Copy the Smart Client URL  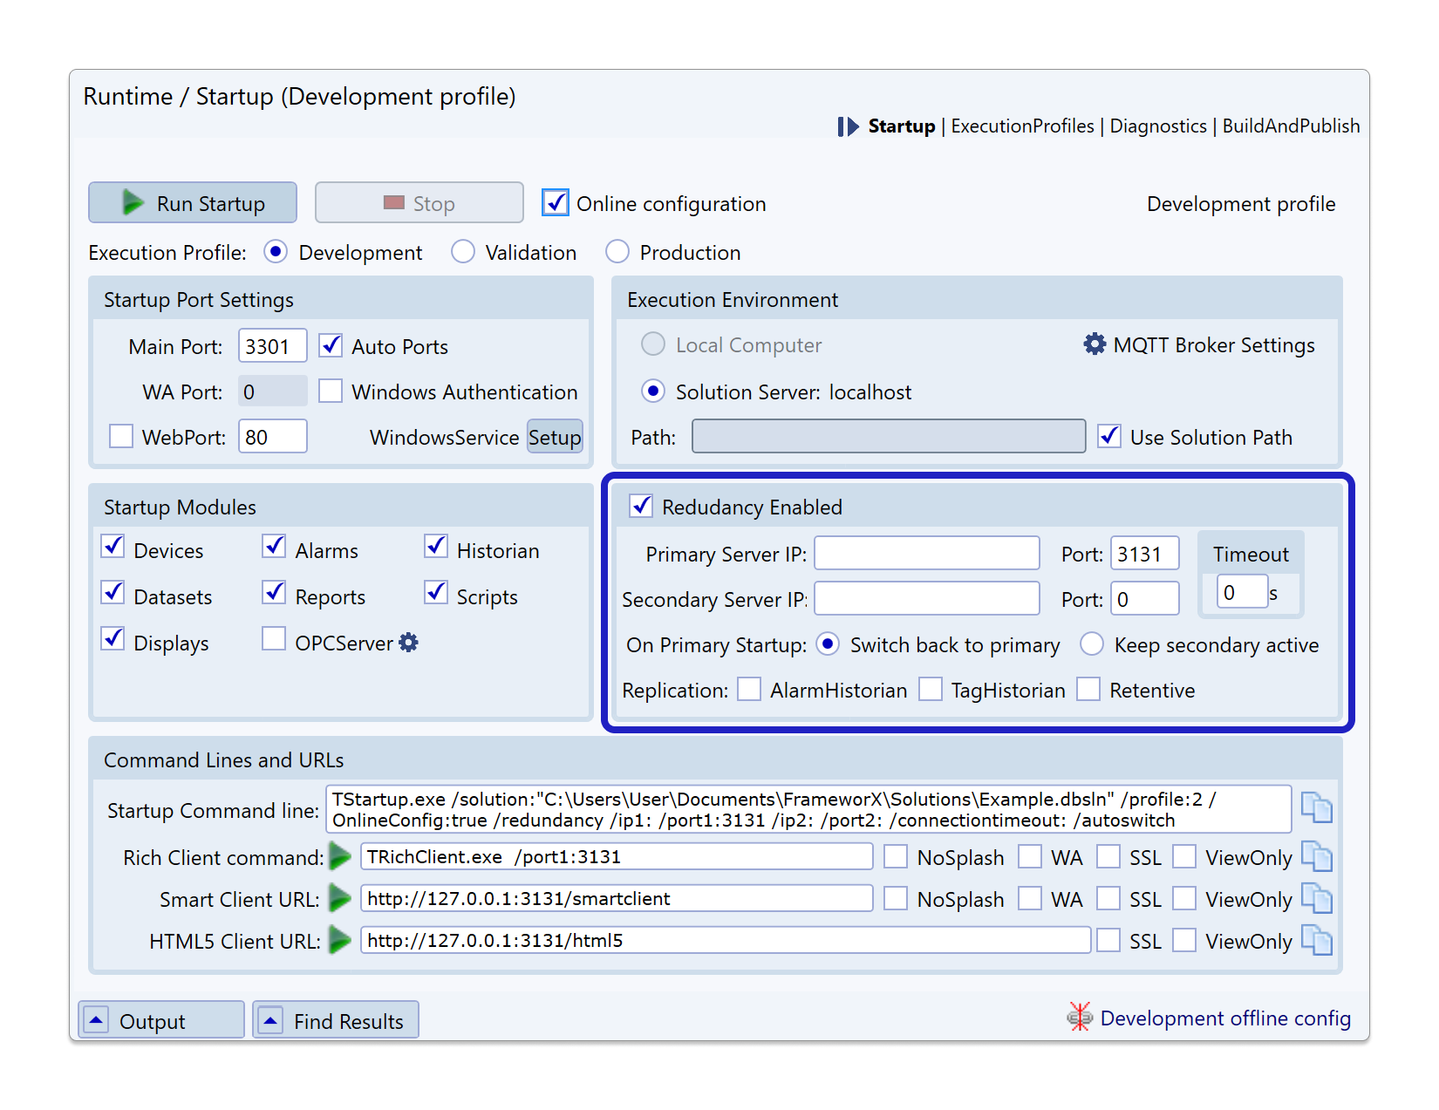click(1316, 898)
